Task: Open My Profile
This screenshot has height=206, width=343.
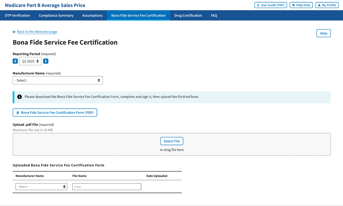Action: tap(327, 5)
